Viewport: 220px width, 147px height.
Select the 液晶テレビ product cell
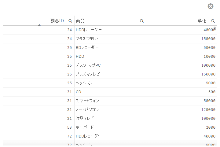click(110, 119)
